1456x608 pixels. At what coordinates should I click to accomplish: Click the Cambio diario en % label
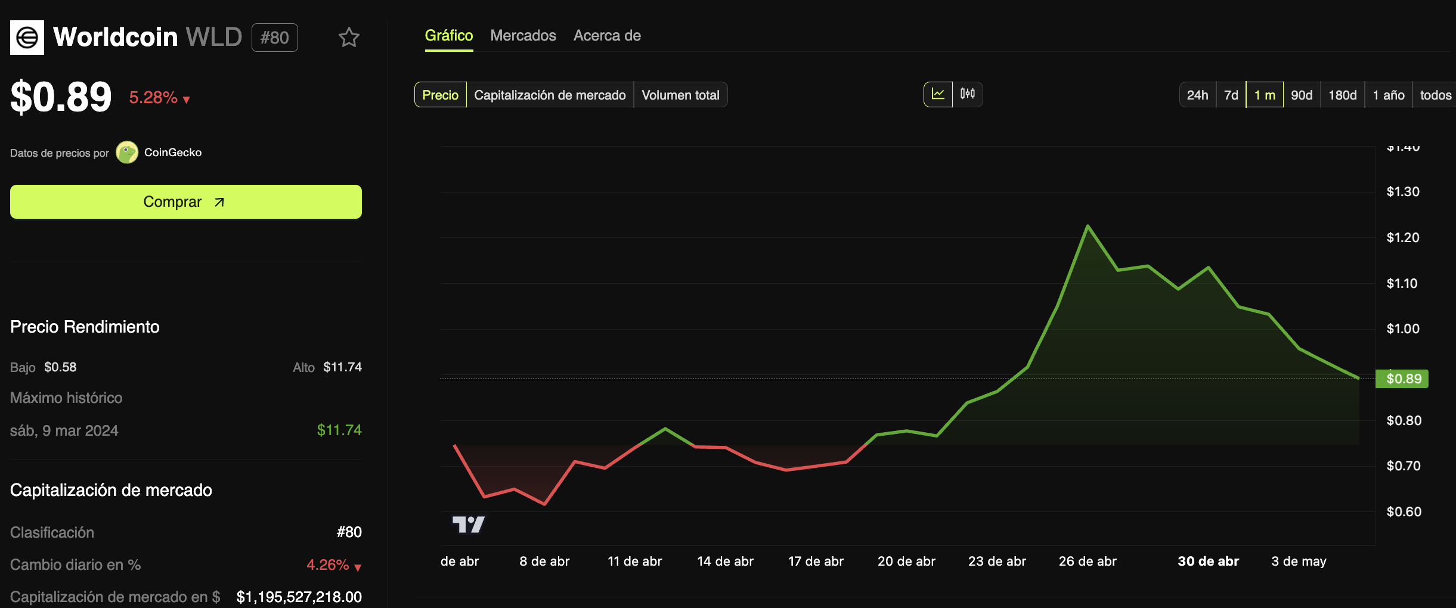pos(76,564)
